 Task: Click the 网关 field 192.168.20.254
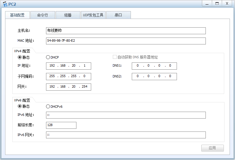(x=69, y=87)
